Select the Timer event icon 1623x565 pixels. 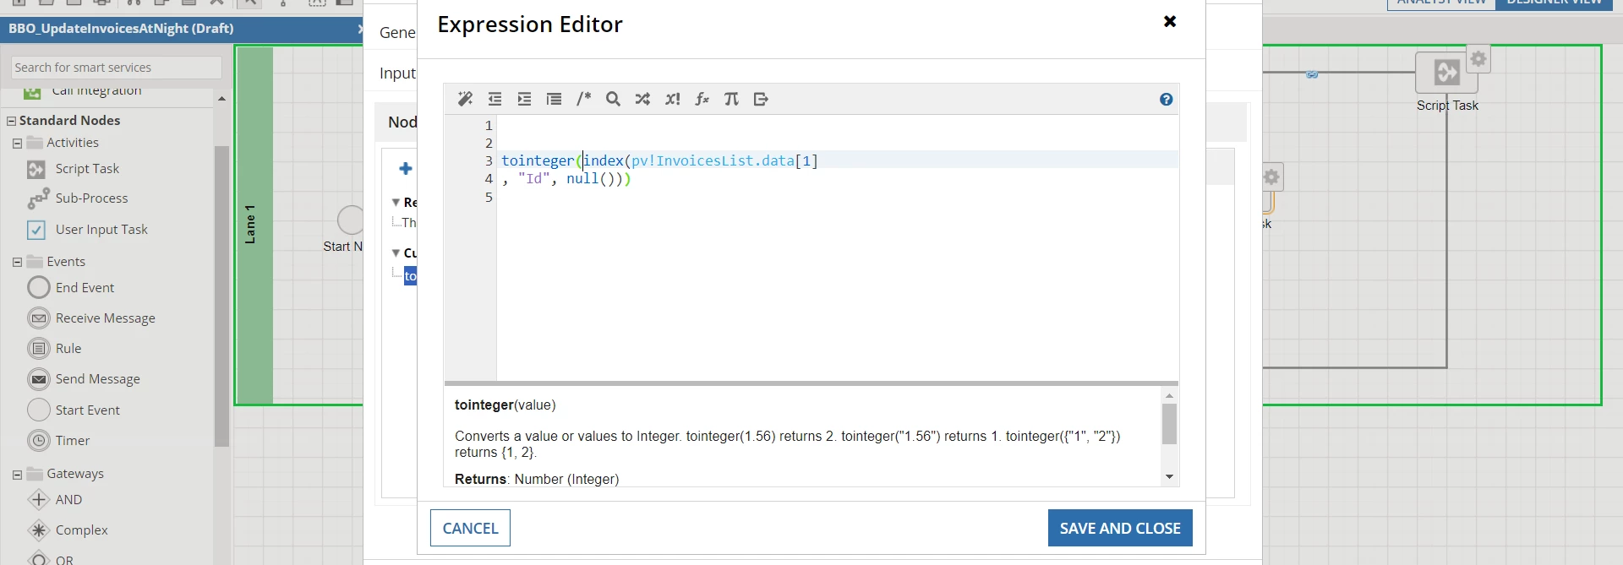click(39, 441)
